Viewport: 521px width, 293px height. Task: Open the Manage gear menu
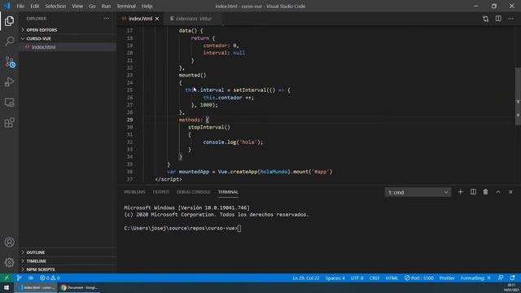pyautogui.click(x=9, y=262)
